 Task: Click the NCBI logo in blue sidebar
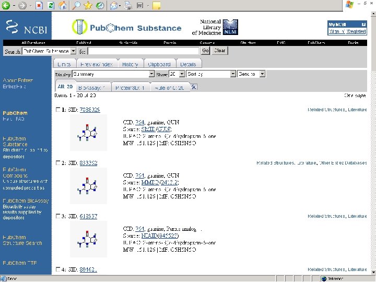click(x=26, y=27)
